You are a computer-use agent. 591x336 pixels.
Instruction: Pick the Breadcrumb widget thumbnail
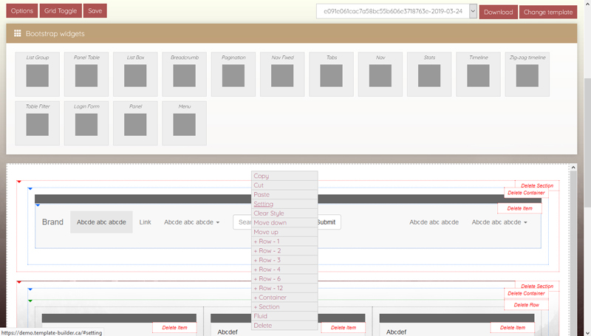tap(184, 75)
